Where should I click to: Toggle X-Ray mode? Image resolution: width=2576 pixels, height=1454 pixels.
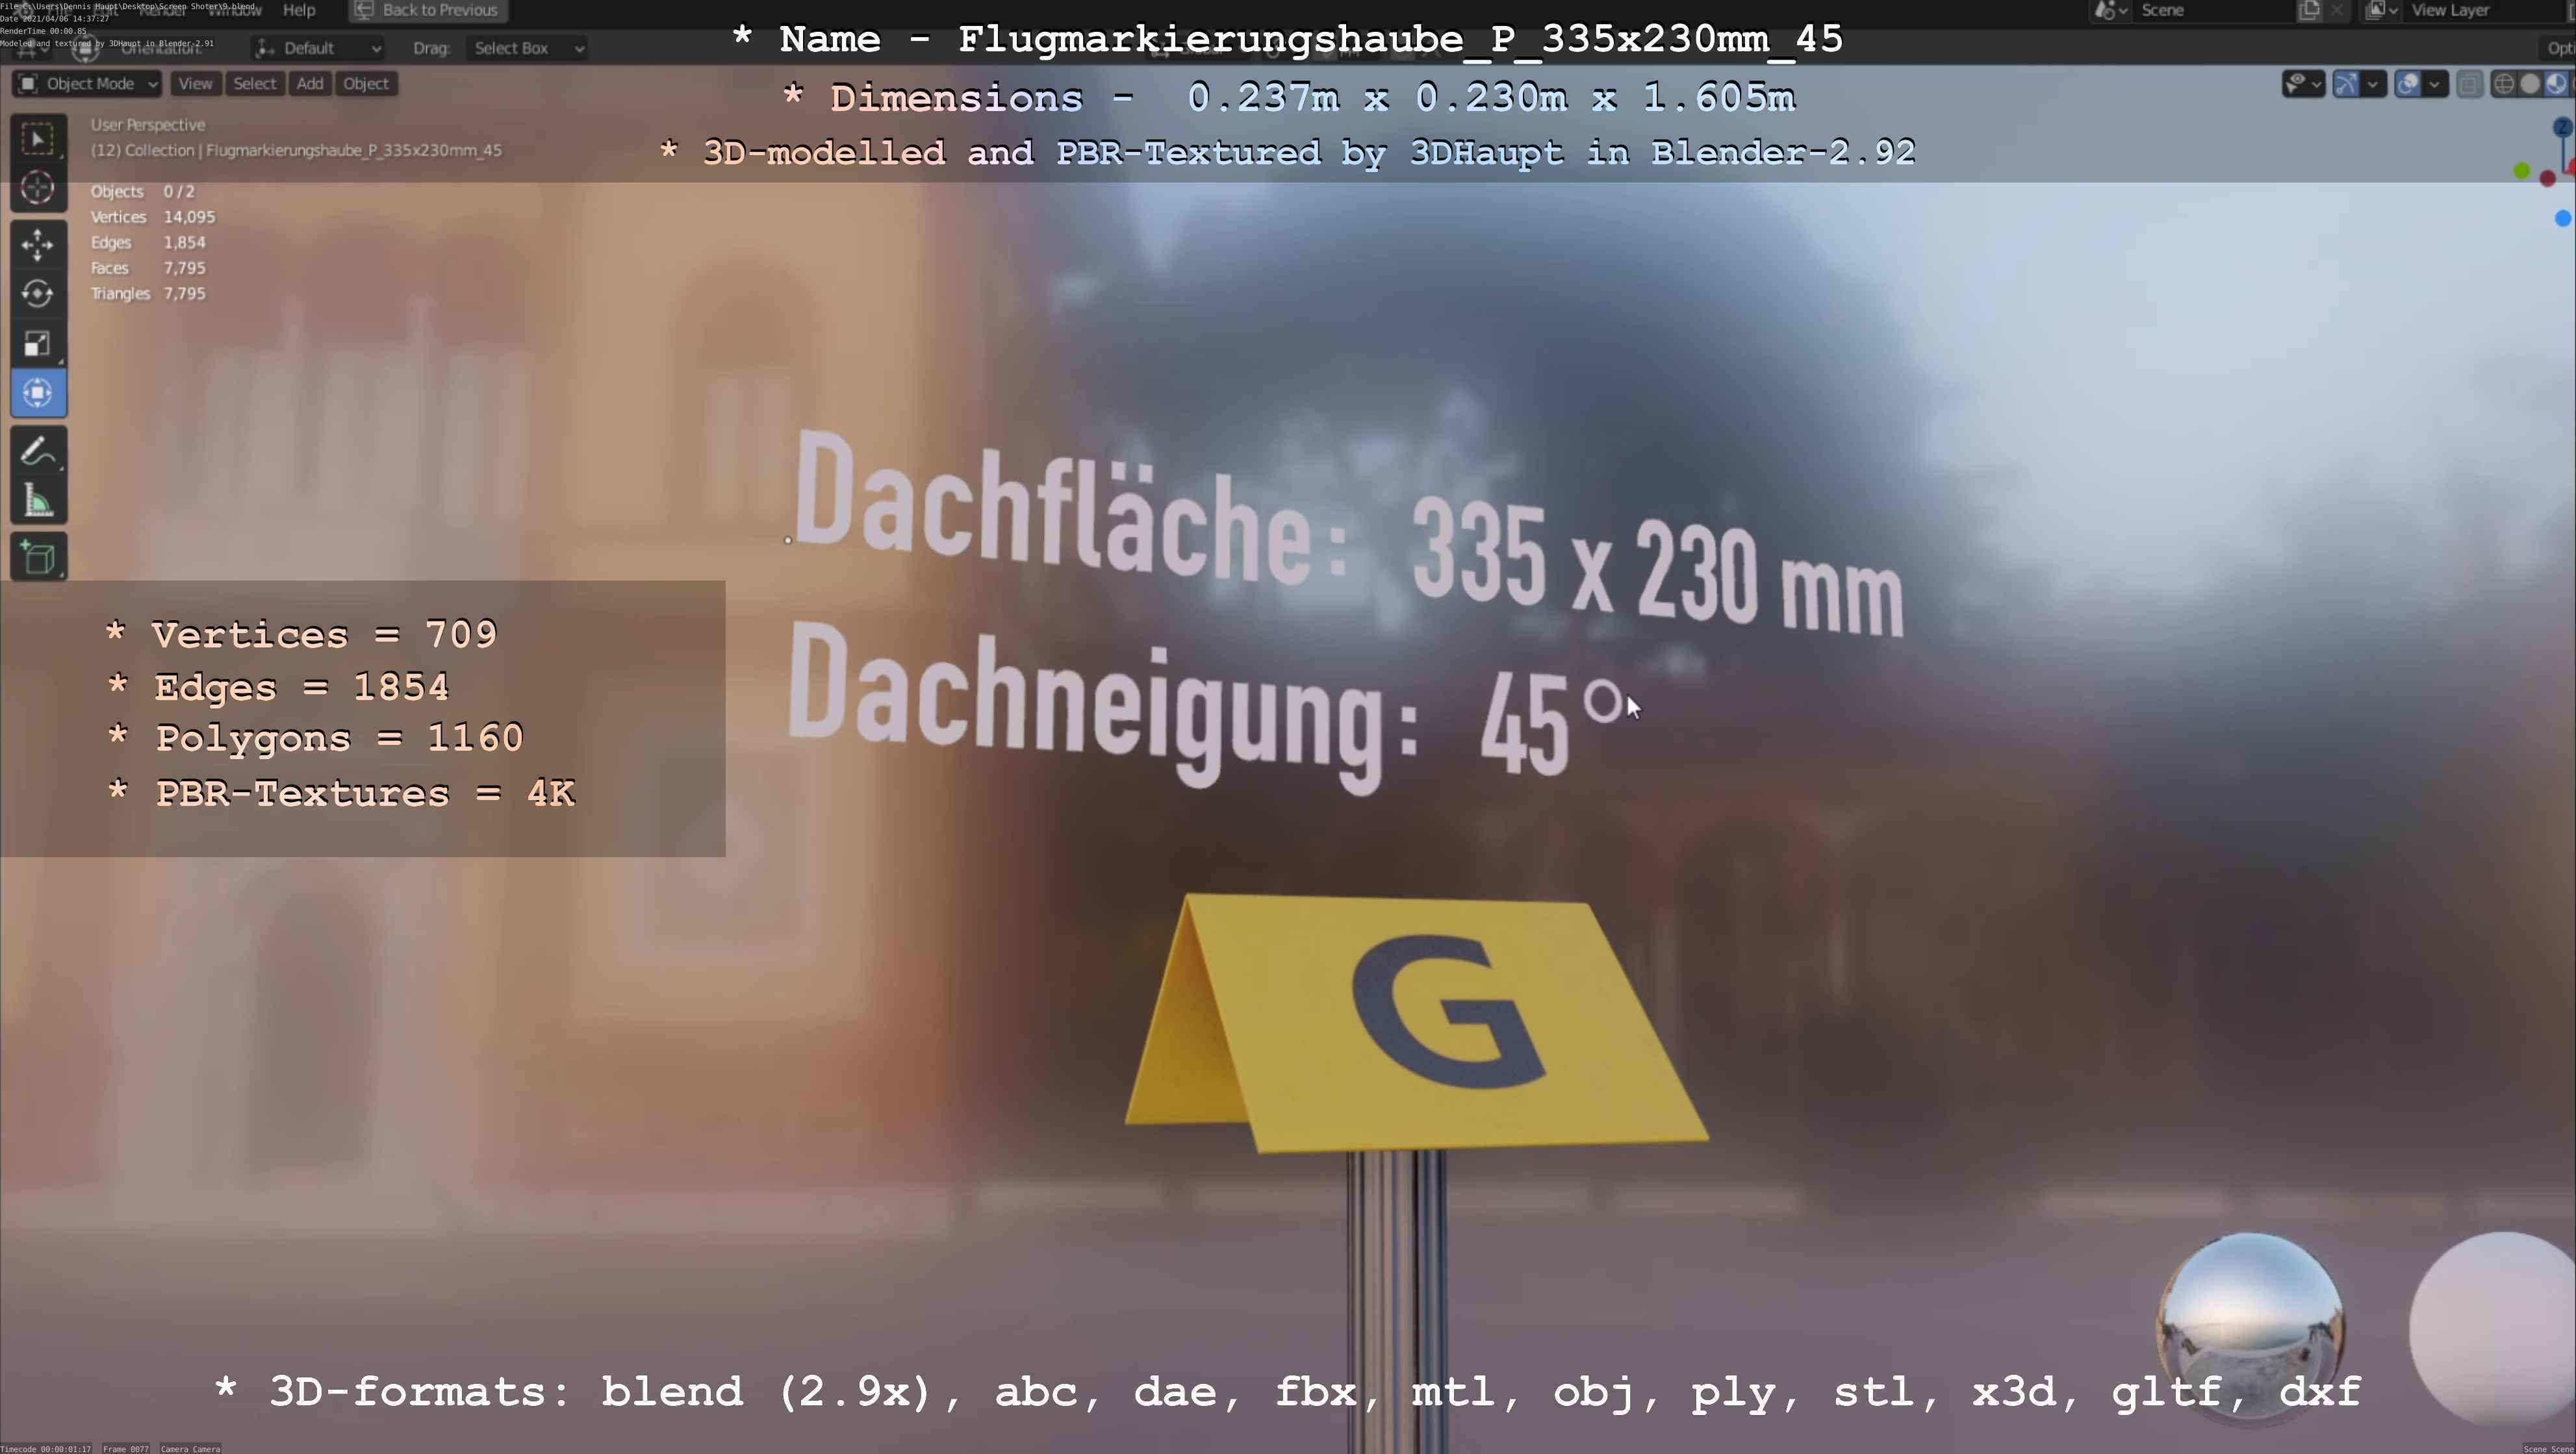[2469, 84]
